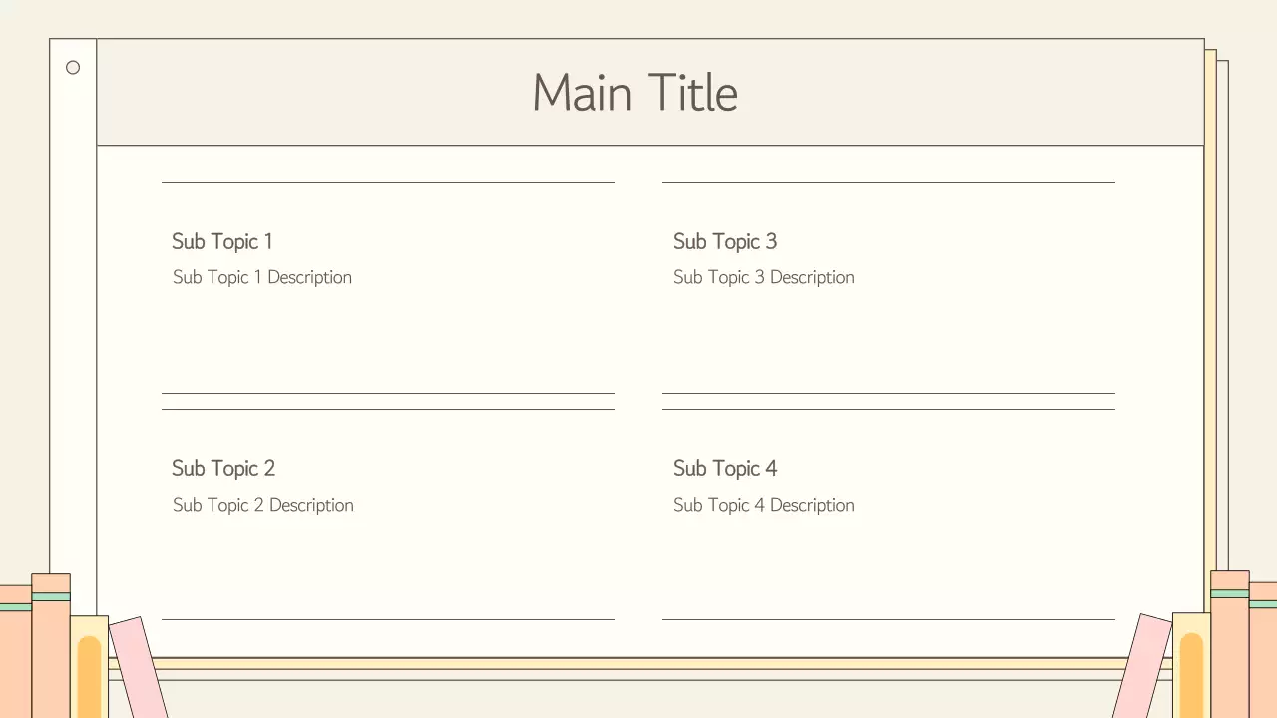Image resolution: width=1277 pixels, height=718 pixels.
Task: Select the Sub Topic 1 heading
Action: tap(221, 241)
